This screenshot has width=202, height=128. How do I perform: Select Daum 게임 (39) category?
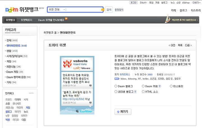point(15,72)
